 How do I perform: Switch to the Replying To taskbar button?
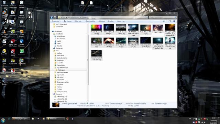[x=21, y=118]
